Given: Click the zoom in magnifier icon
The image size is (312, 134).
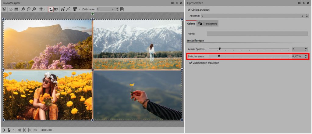Looking at the screenshot, I should point(23,9).
